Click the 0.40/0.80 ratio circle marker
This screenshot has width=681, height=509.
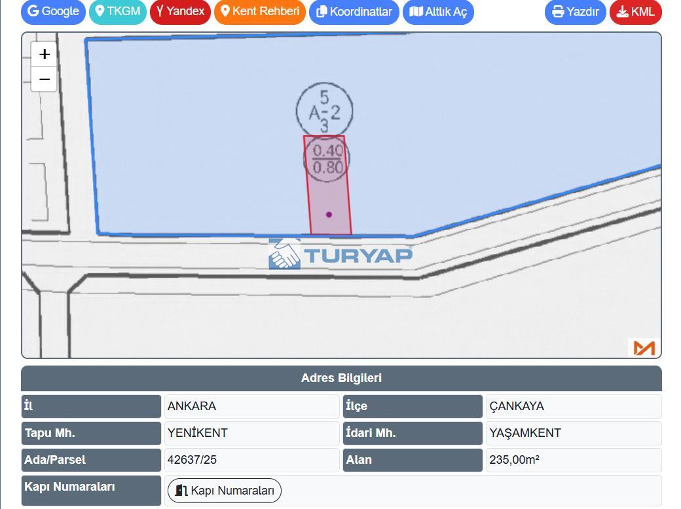tap(327, 159)
